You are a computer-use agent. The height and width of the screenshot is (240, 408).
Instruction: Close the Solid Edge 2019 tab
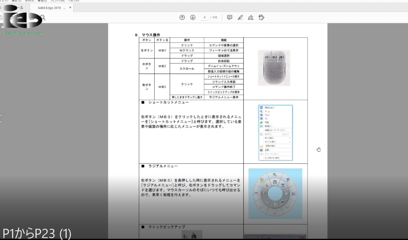70,7
